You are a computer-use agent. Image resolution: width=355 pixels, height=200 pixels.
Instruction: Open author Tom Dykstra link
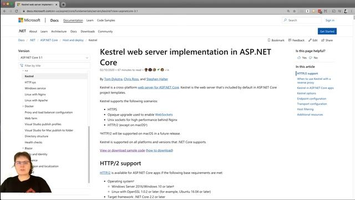(x=113, y=79)
